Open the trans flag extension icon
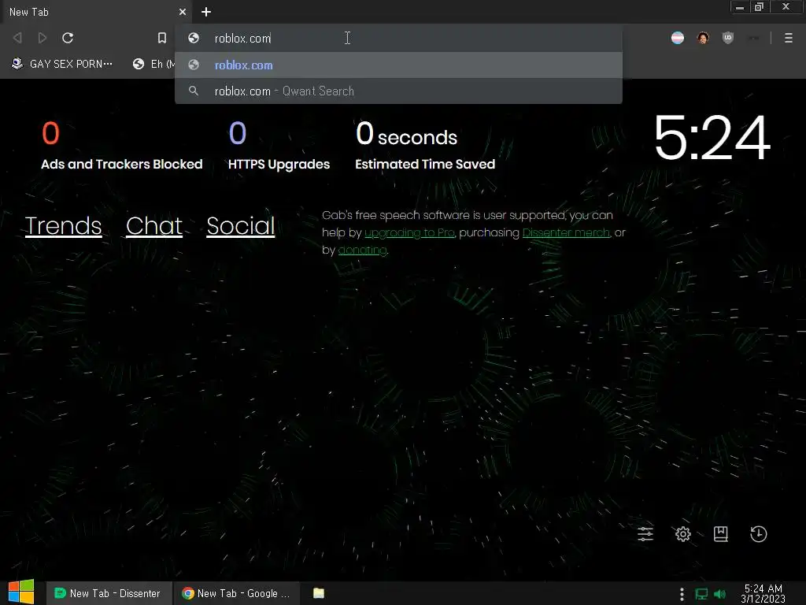806x605 pixels. (678, 38)
